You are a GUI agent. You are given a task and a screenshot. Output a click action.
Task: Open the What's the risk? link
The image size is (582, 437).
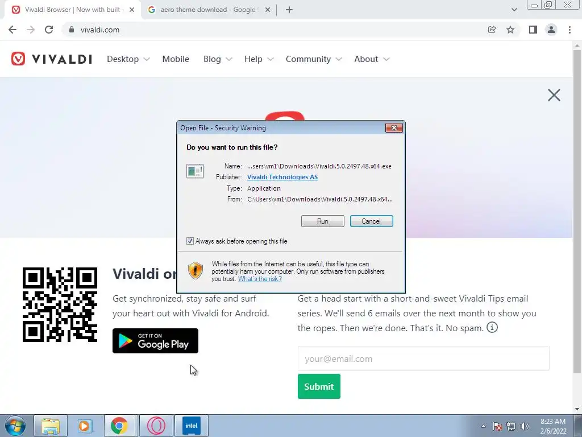pos(260,279)
